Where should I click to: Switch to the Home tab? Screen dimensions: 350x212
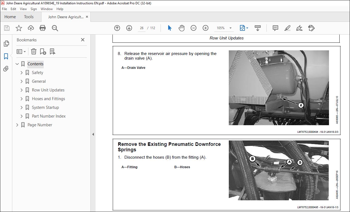pyautogui.click(x=10, y=17)
